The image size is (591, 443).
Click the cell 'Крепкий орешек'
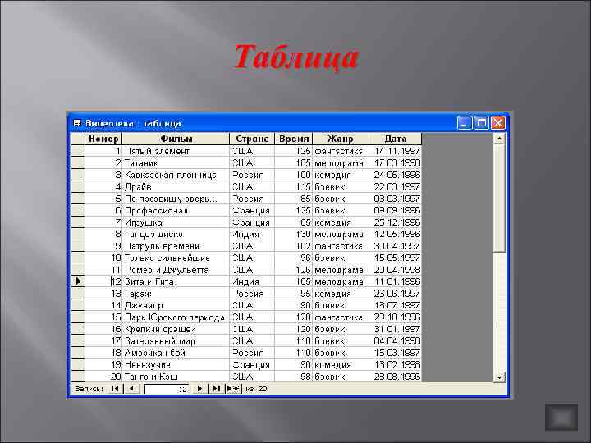(176, 329)
